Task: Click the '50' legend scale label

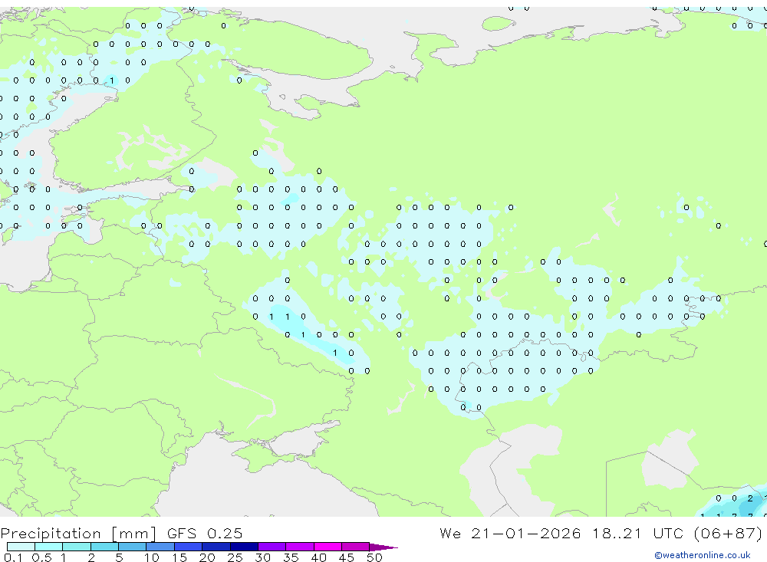Action: pyautogui.click(x=374, y=557)
